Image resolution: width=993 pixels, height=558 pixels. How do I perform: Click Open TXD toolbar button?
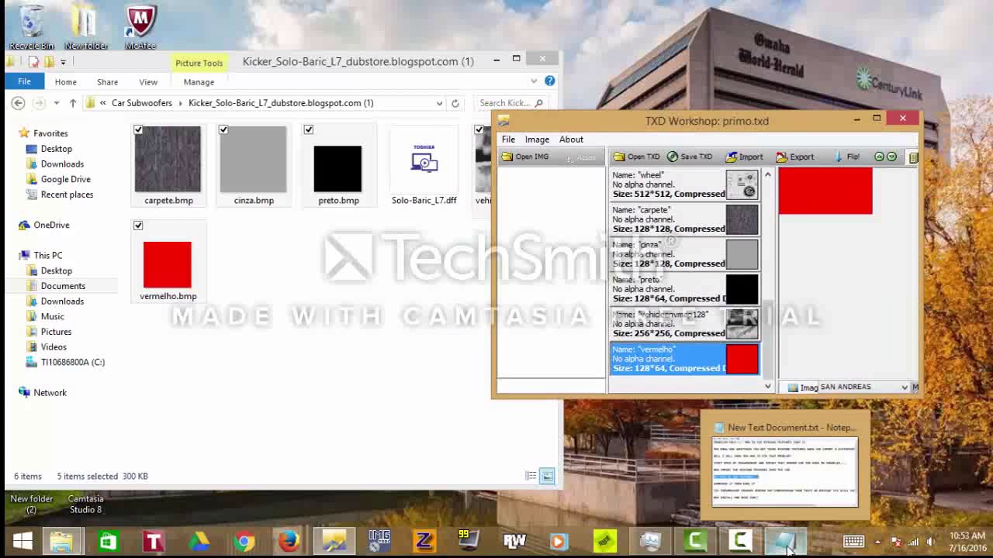pos(636,157)
